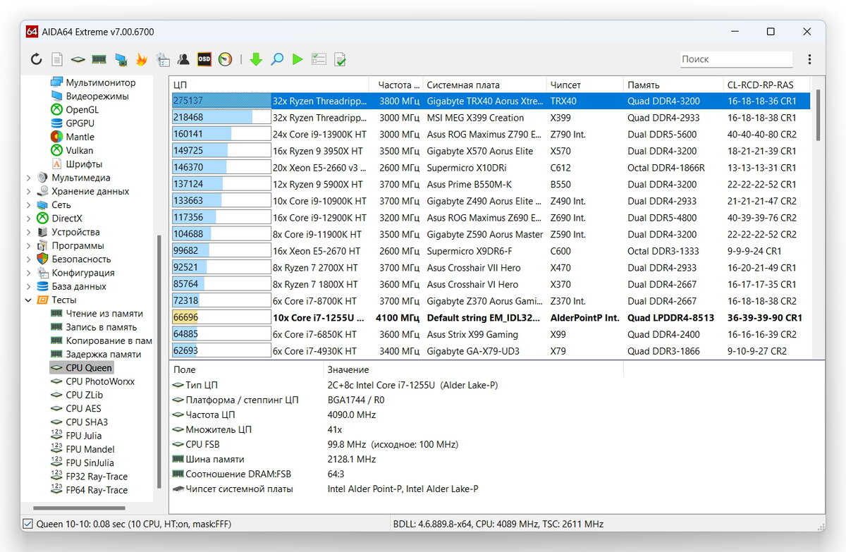Select Видеорежимы in the tree
846x552 pixels.
coord(97,96)
